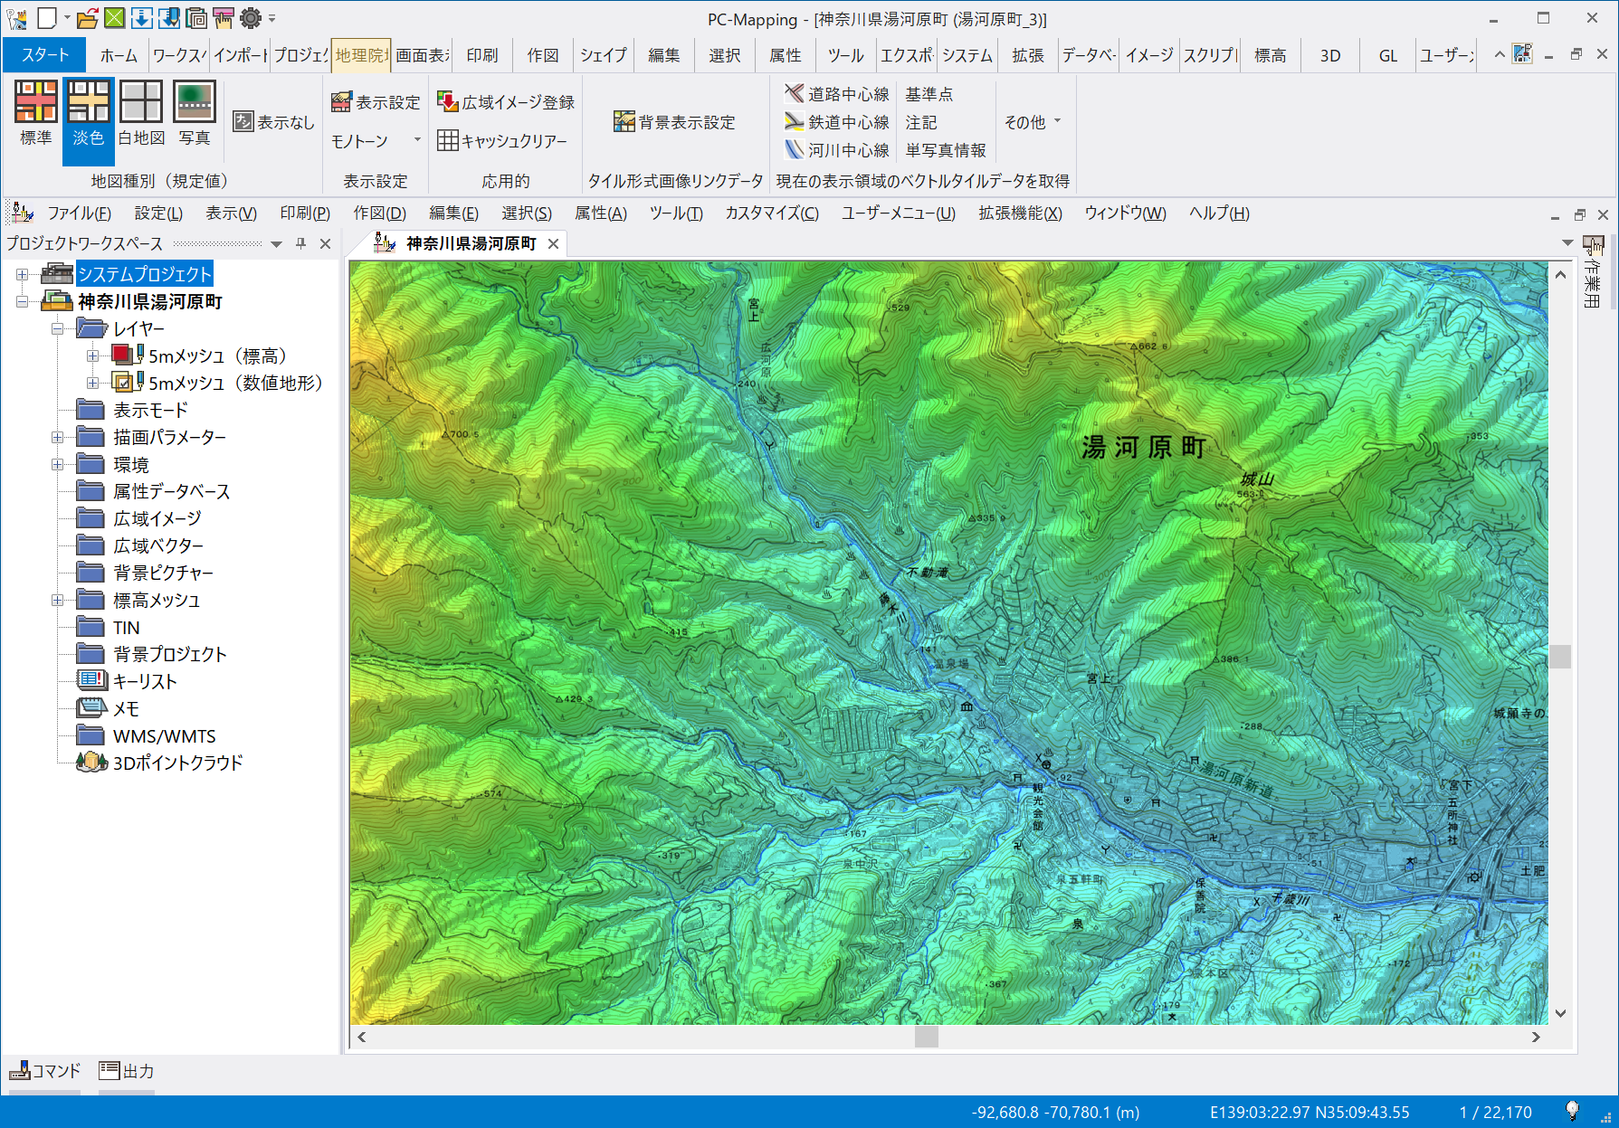Viewport: 1619px width, 1128px height.
Task: Switch to the 印刷 ribbon tab
Action: 482,55
